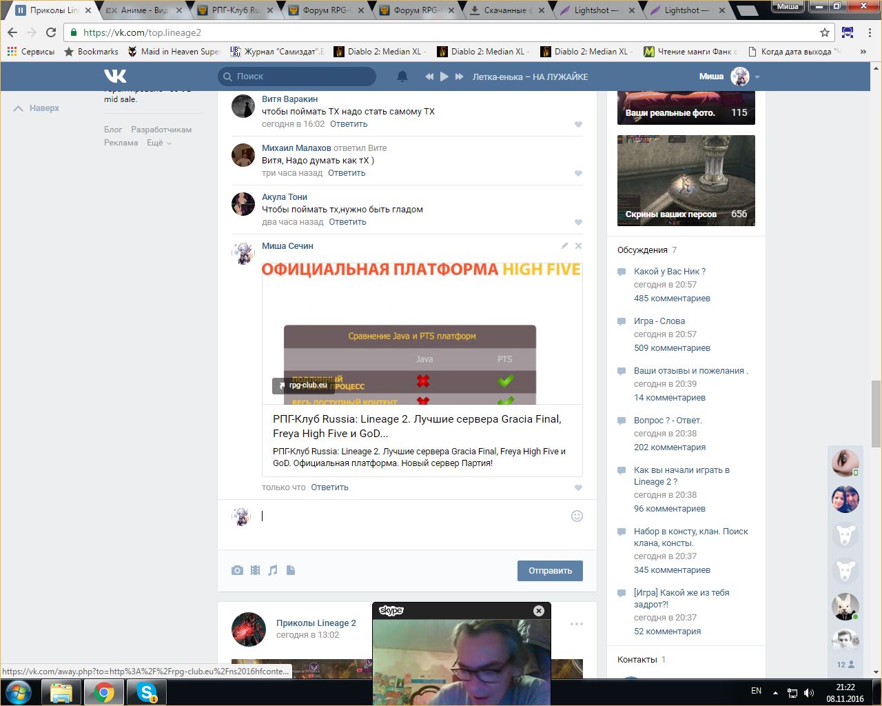The width and height of the screenshot is (882, 706).
Task: Open post options three-dots menu
Action: point(577,624)
